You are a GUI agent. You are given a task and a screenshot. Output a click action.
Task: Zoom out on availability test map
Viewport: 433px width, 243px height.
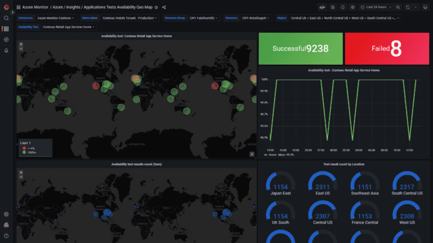pyautogui.click(x=21, y=48)
